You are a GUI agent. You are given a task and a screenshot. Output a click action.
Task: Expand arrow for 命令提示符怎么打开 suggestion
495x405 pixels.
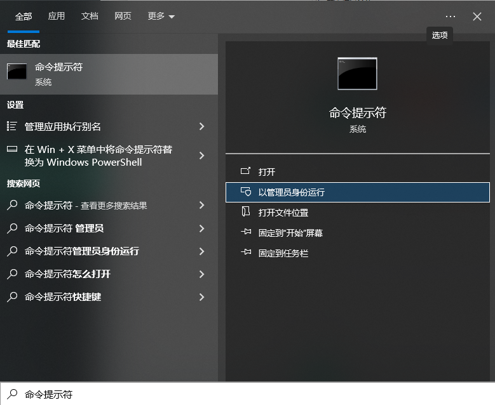coord(201,274)
